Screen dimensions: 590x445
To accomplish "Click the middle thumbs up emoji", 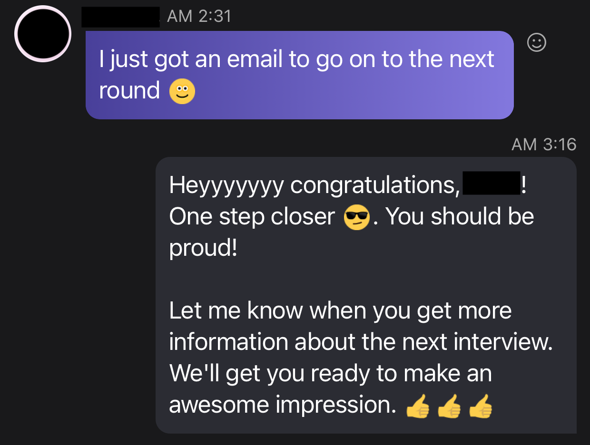I will [449, 406].
